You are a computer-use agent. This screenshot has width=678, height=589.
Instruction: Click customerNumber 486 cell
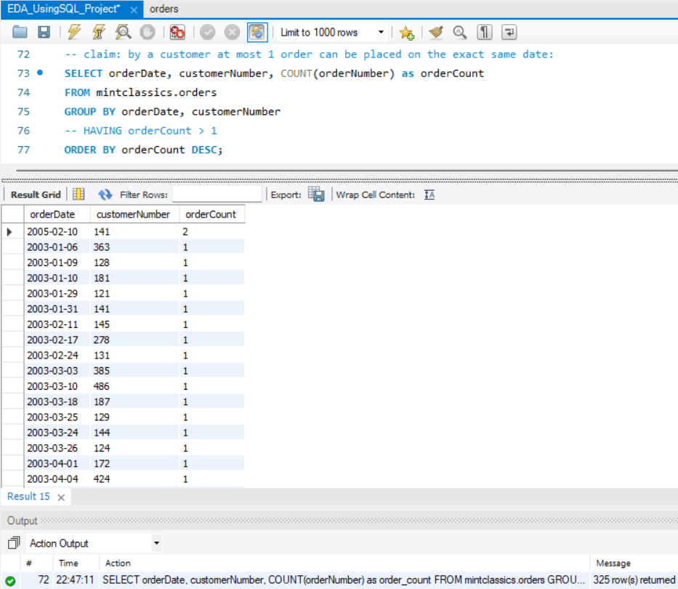tap(134, 386)
